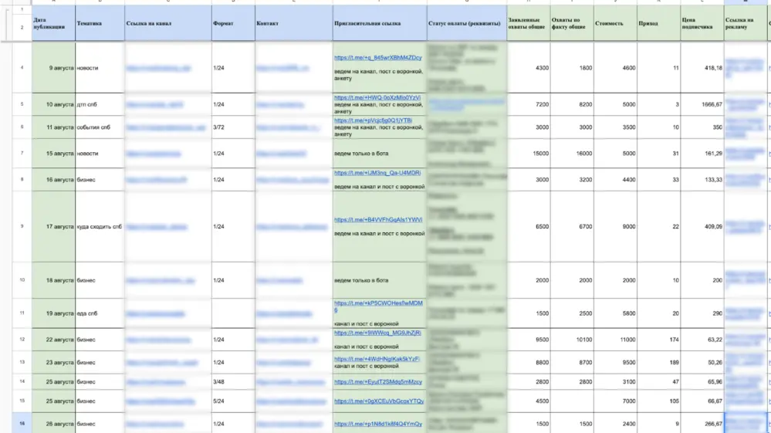This screenshot has height=433, width=771.
Task: Select the 'дтп спб' topic cell
Action: [100, 104]
